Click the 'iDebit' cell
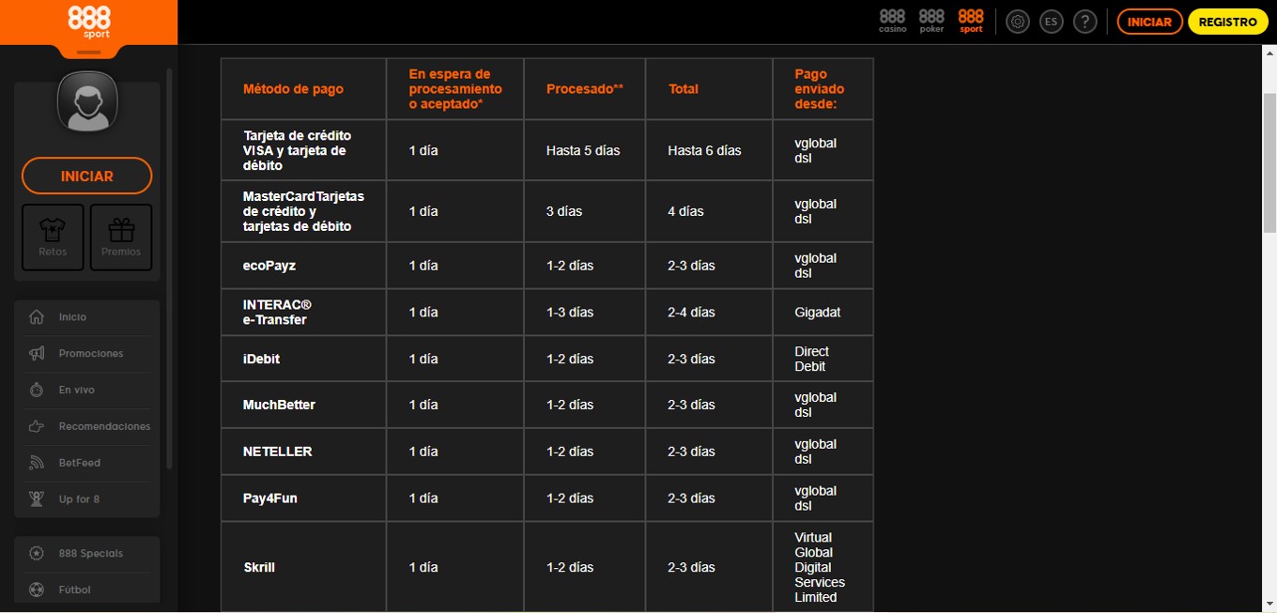Viewport: 1277px width, 613px height. point(303,359)
